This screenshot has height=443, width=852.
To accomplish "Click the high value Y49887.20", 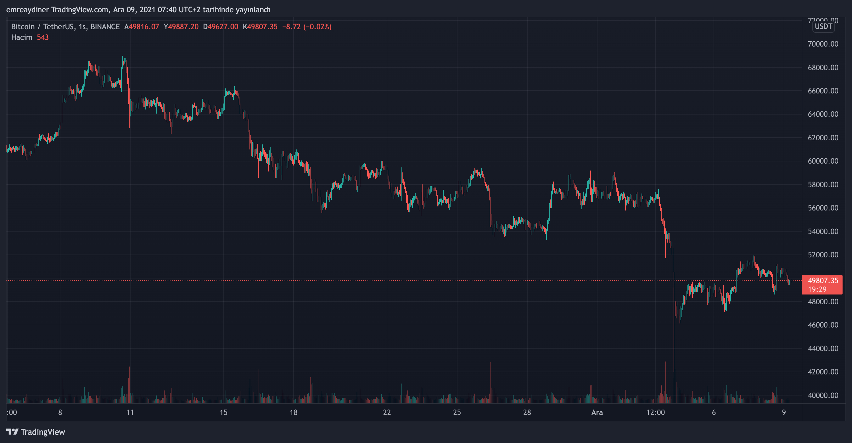I will 181,26.
